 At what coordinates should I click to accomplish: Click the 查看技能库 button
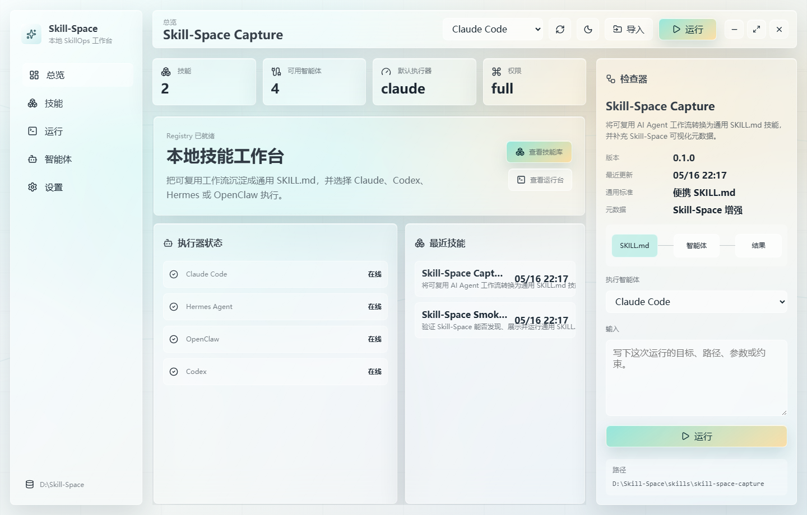539,152
